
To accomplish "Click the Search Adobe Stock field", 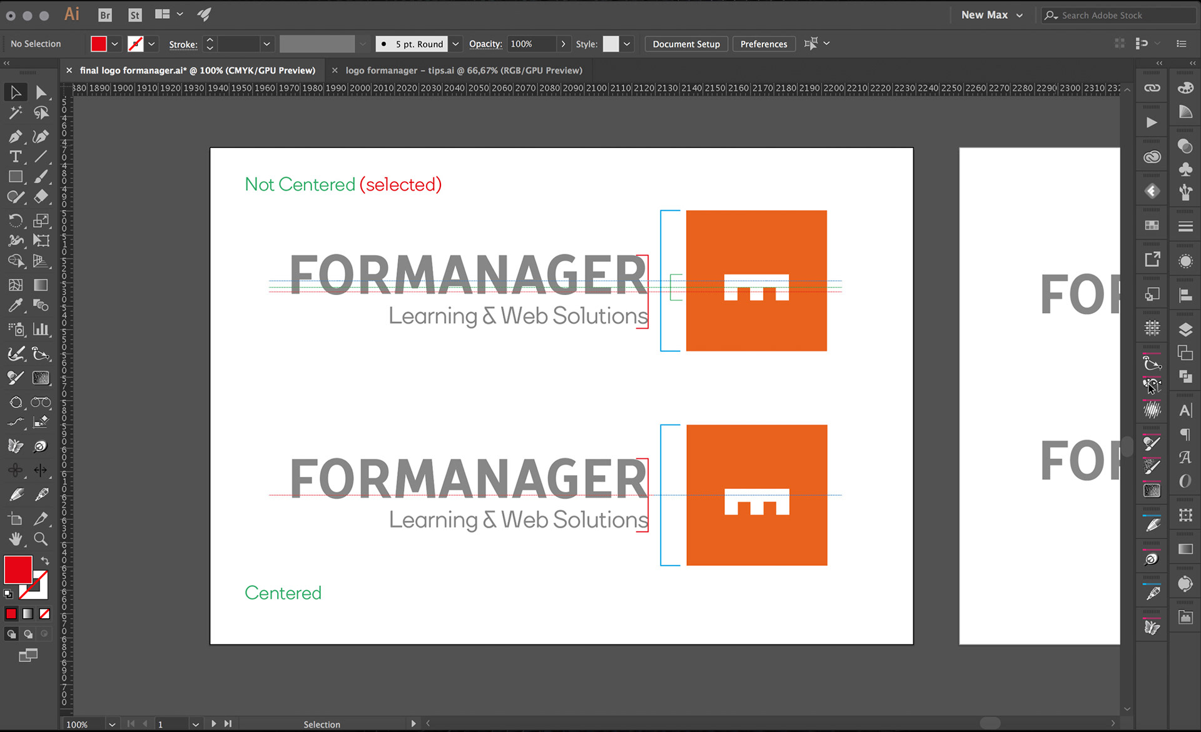I will (1118, 15).
